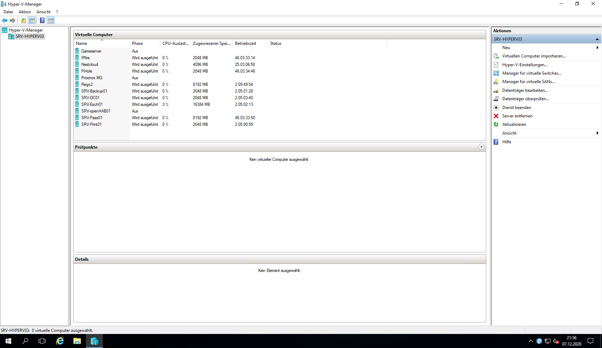This screenshot has height=348, width=602.
Task: Click the Nextcloud VM icon
Action: point(77,64)
